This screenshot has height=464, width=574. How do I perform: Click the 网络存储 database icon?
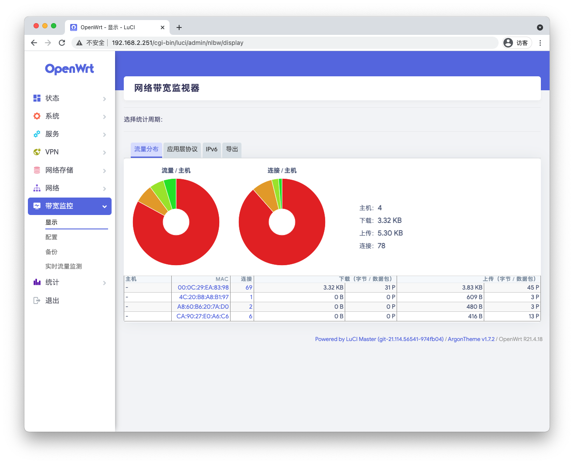point(37,170)
